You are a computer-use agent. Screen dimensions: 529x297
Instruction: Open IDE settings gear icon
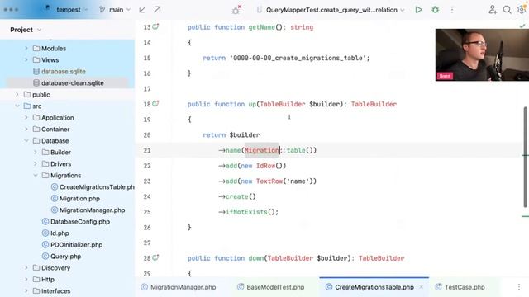pos(522,10)
